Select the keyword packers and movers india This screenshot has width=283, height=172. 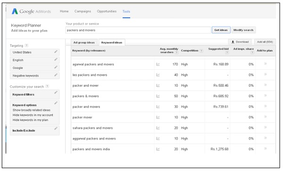point(91,149)
